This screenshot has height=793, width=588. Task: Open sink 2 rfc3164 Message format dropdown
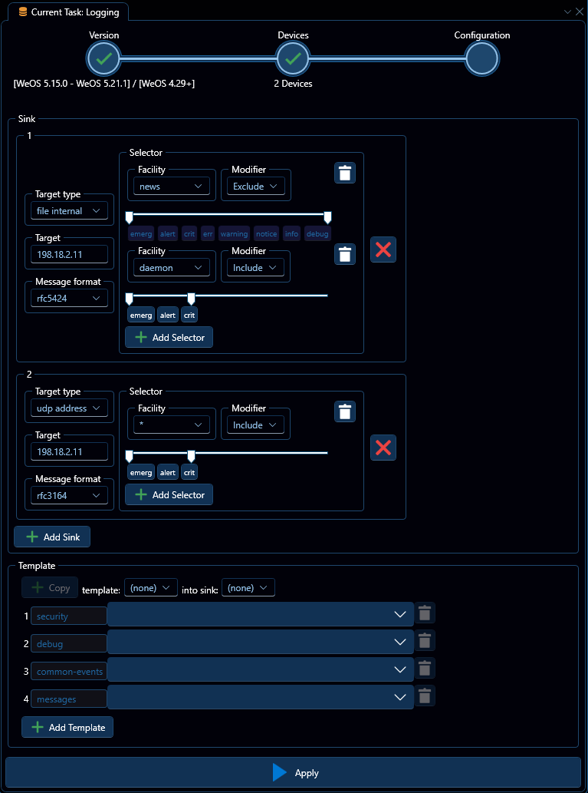69,496
